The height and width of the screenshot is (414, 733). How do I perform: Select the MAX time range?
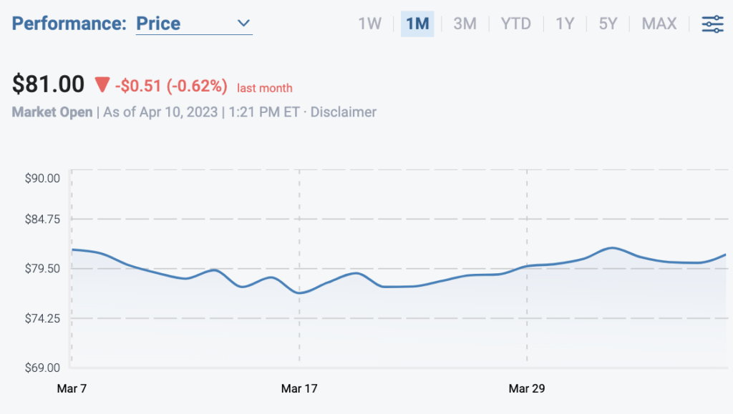tap(659, 24)
